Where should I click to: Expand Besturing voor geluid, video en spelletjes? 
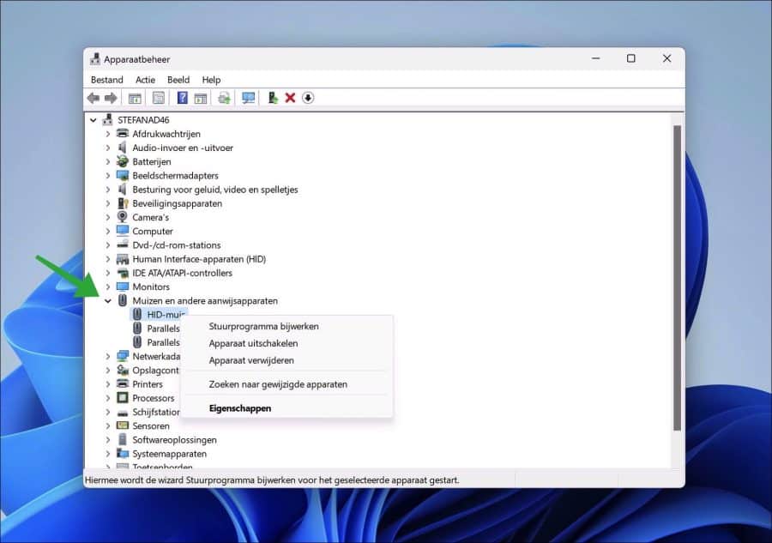click(x=108, y=189)
